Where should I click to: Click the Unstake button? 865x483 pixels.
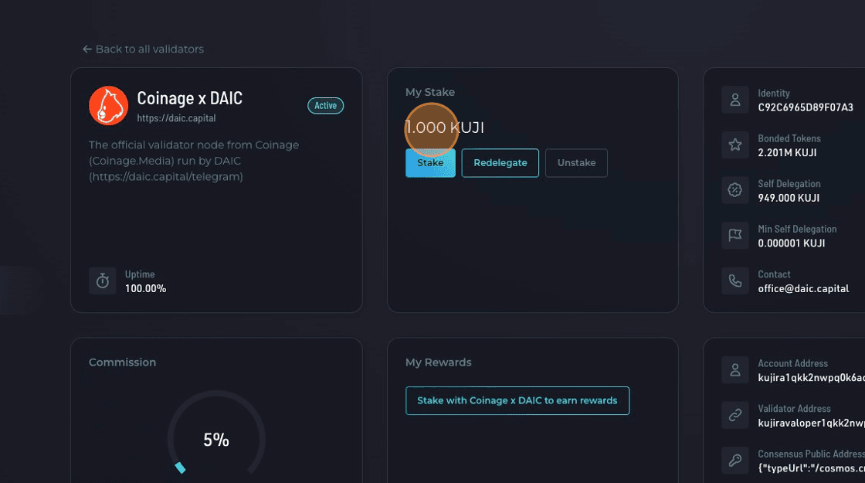(576, 163)
